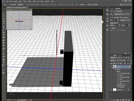This screenshot has height=101, width=134.
Task: Select the Brush tool
Action: tap(4, 30)
